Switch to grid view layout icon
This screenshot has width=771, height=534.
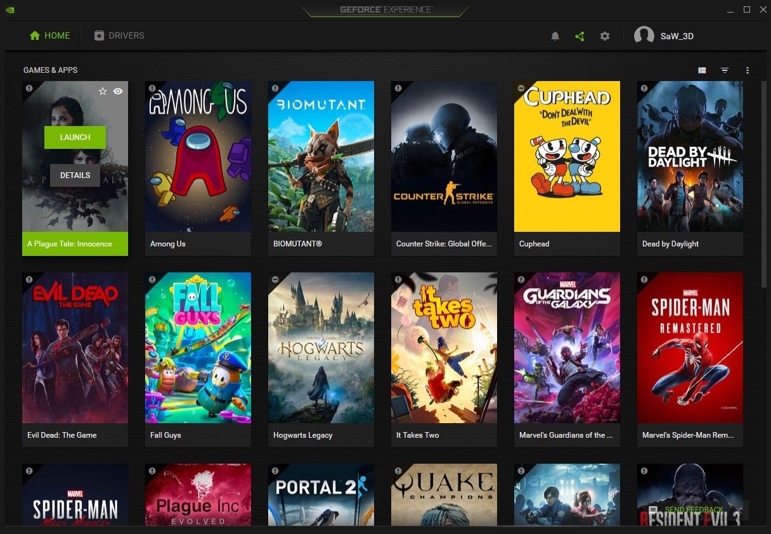click(x=702, y=70)
